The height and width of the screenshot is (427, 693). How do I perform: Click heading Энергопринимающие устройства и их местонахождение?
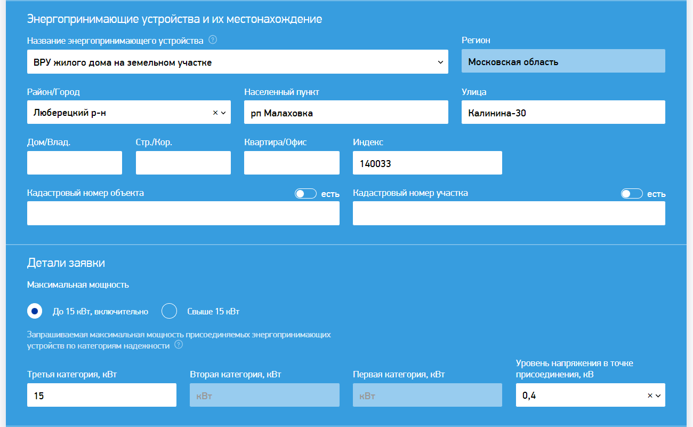coord(174,20)
